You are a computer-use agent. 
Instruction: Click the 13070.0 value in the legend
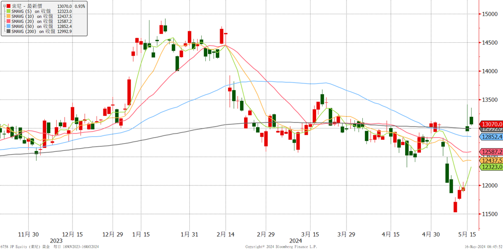pyautogui.click(x=64, y=6)
